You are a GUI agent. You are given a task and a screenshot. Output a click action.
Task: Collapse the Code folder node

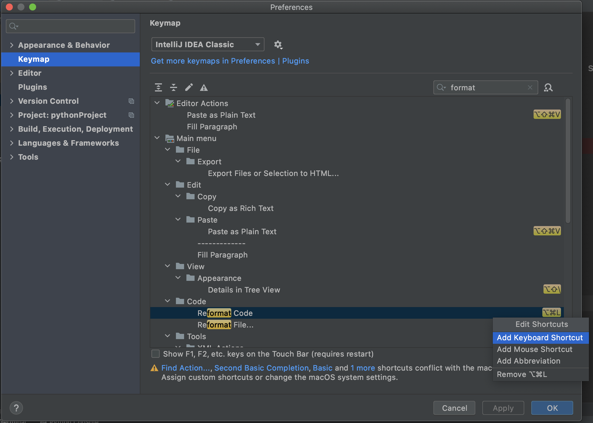pos(168,301)
